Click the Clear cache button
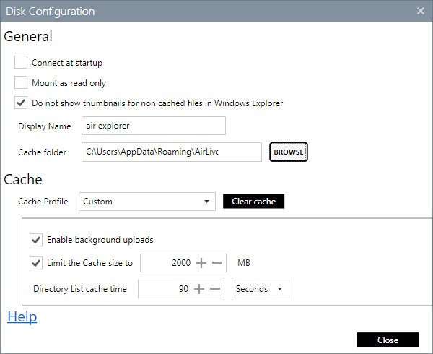433x354 pixels. click(x=253, y=202)
